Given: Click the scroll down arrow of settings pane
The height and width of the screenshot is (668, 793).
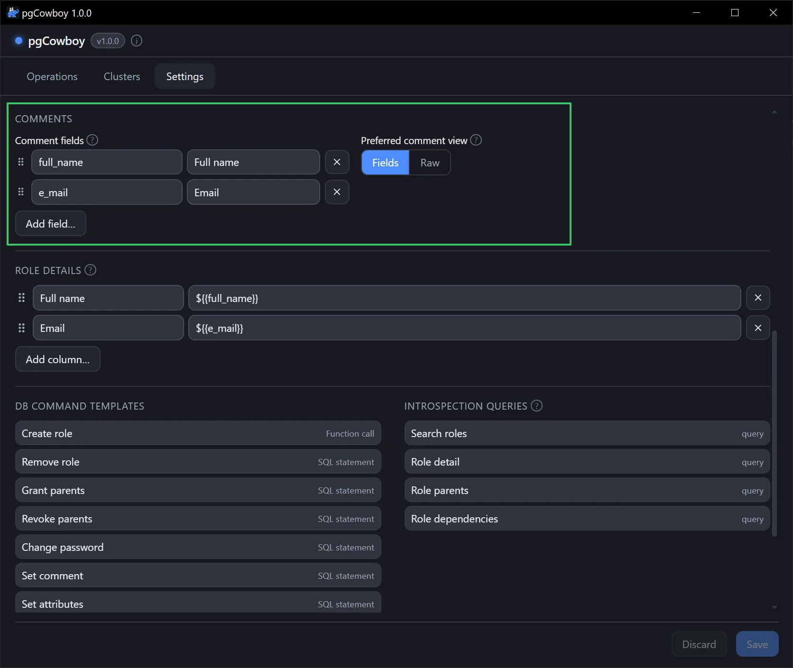Looking at the screenshot, I should pyautogui.click(x=774, y=607).
